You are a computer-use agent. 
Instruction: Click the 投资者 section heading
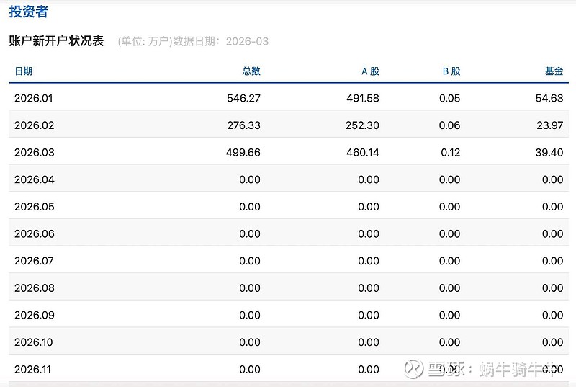(x=30, y=12)
